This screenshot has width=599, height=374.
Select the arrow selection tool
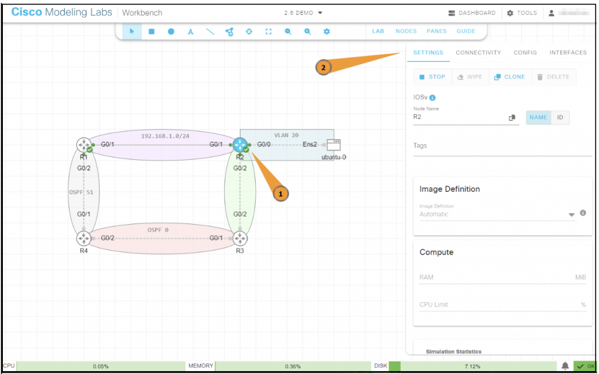tap(132, 32)
